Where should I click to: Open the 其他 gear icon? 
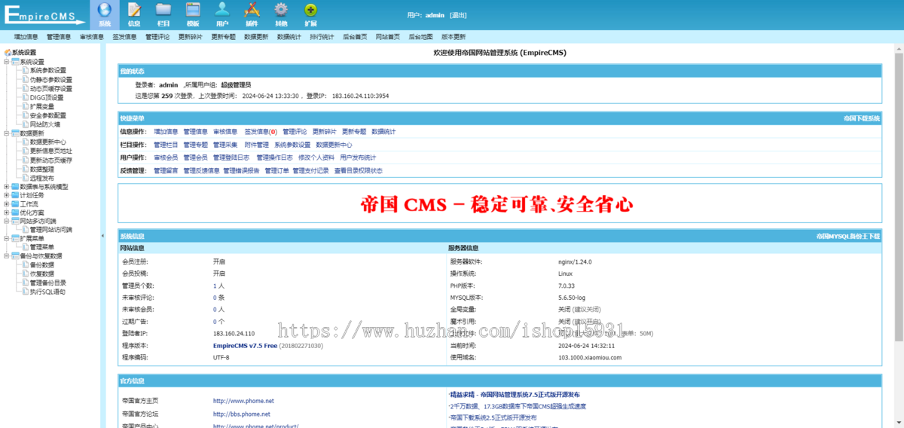281,11
